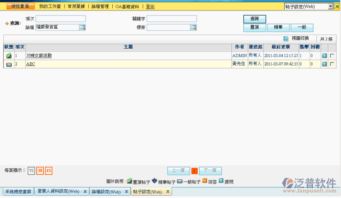Set the per-page display to 30
The height and width of the screenshot is (198, 341).
tap(40, 171)
